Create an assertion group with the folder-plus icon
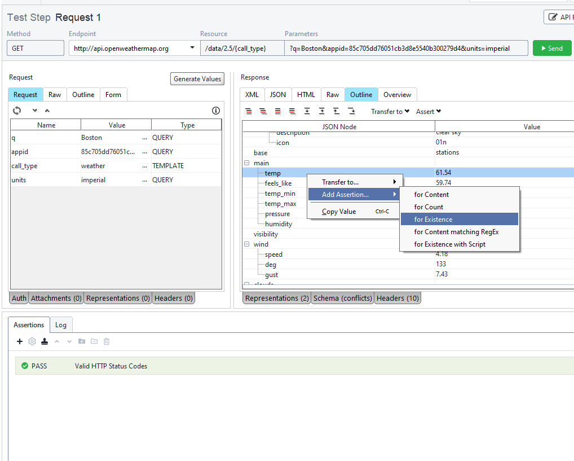The image size is (574, 461). 82,341
